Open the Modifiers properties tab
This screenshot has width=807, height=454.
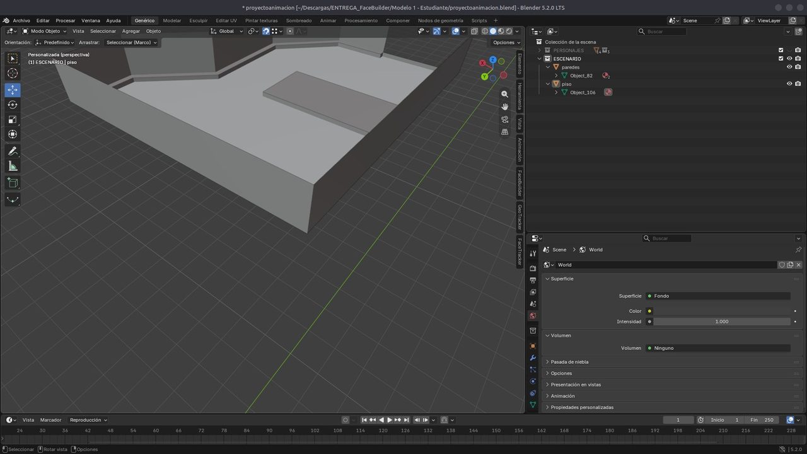coord(533,358)
